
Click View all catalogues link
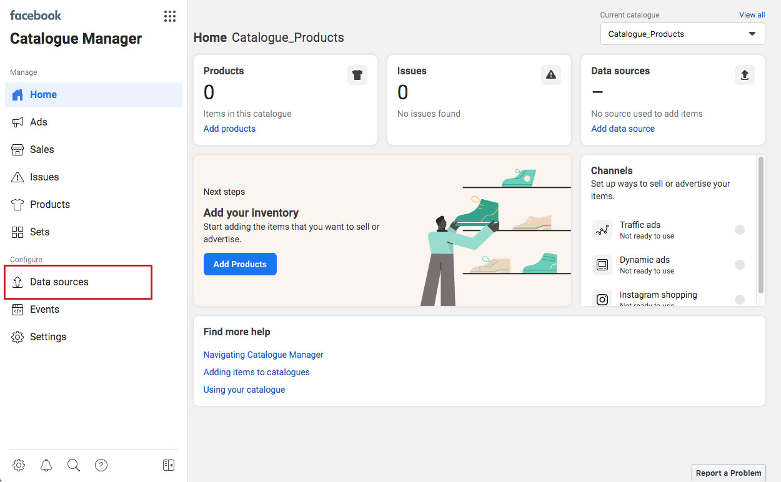tap(752, 15)
